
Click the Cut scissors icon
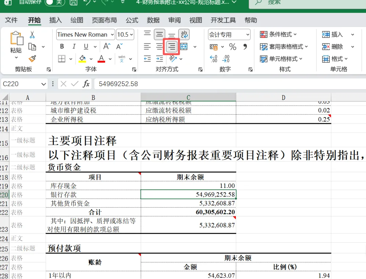point(32,35)
